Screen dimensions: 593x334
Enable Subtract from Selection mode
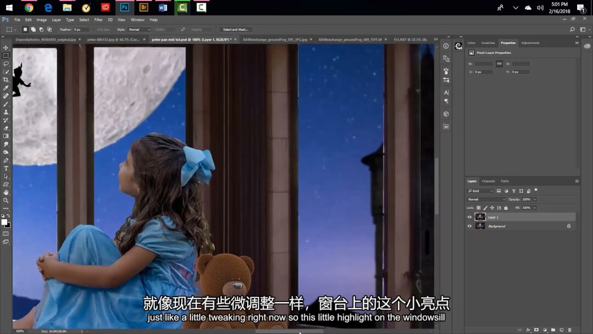pyautogui.click(x=41, y=30)
